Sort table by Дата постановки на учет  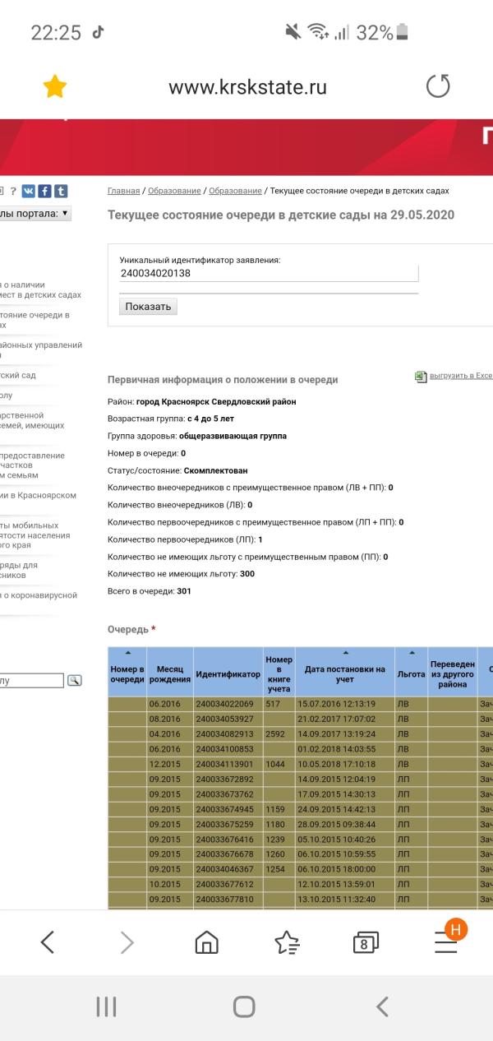[x=345, y=653]
